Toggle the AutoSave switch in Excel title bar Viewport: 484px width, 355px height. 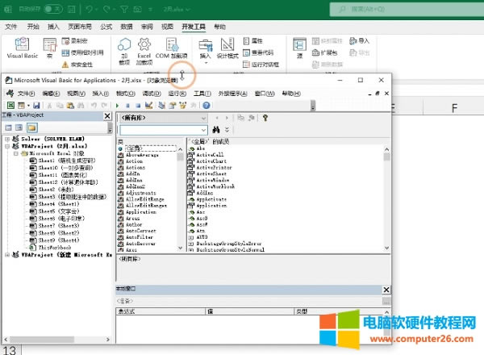(54, 8)
